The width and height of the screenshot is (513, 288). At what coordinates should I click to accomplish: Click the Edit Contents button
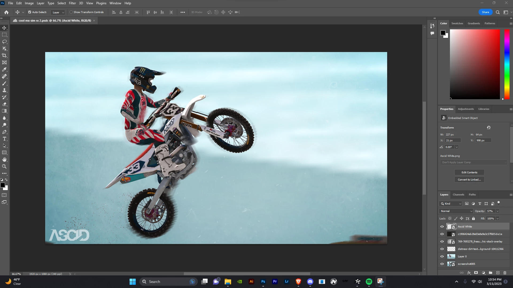coord(469,172)
